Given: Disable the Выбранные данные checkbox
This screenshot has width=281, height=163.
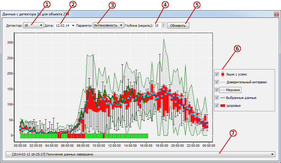Looking at the screenshot, I should (217, 98).
